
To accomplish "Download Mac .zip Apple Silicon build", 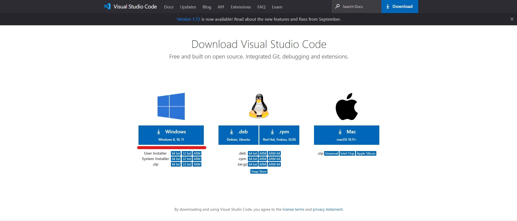I will click(x=366, y=154).
